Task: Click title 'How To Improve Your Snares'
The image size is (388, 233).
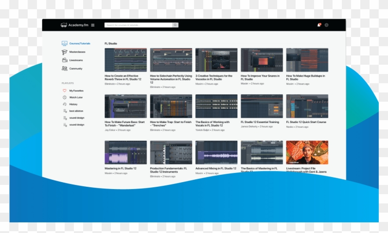Action: click(x=260, y=78)
